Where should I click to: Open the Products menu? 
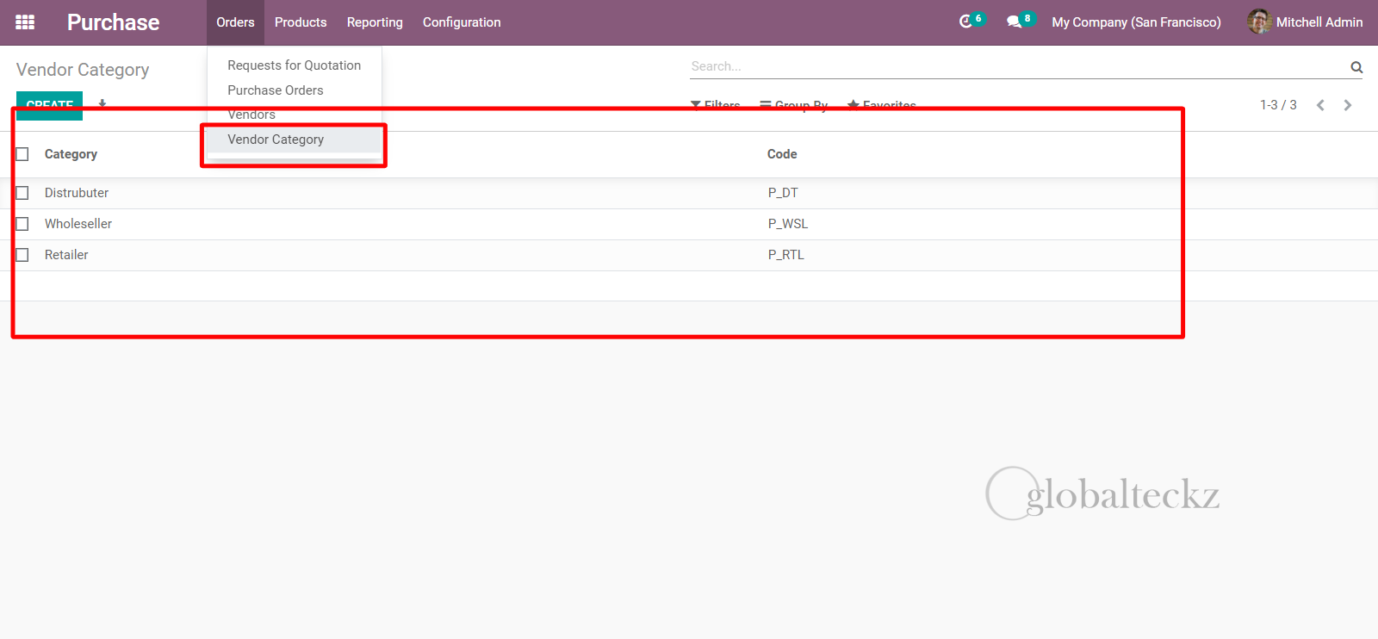tap(301, 22)
